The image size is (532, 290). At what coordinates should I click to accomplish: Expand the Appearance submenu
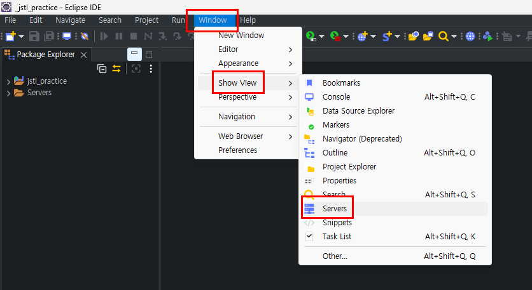pyautogui.click(x=248, y=63)
